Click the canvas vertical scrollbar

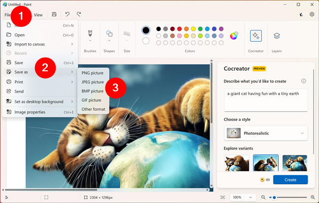[211, 93]
